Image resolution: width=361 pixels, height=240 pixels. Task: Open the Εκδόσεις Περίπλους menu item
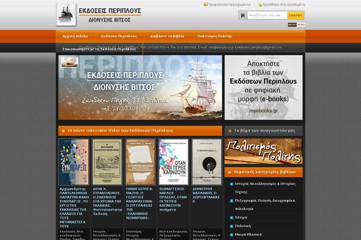click(x=119, y=36)
